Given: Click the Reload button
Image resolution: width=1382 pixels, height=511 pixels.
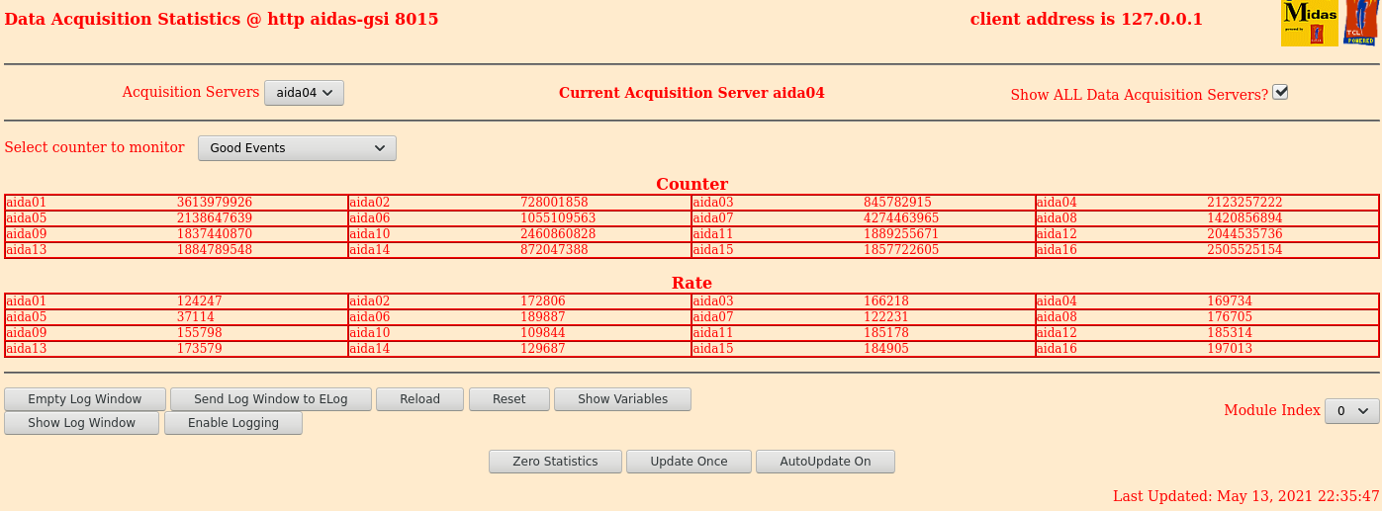Looking at the screenshot, I should 420,399.
